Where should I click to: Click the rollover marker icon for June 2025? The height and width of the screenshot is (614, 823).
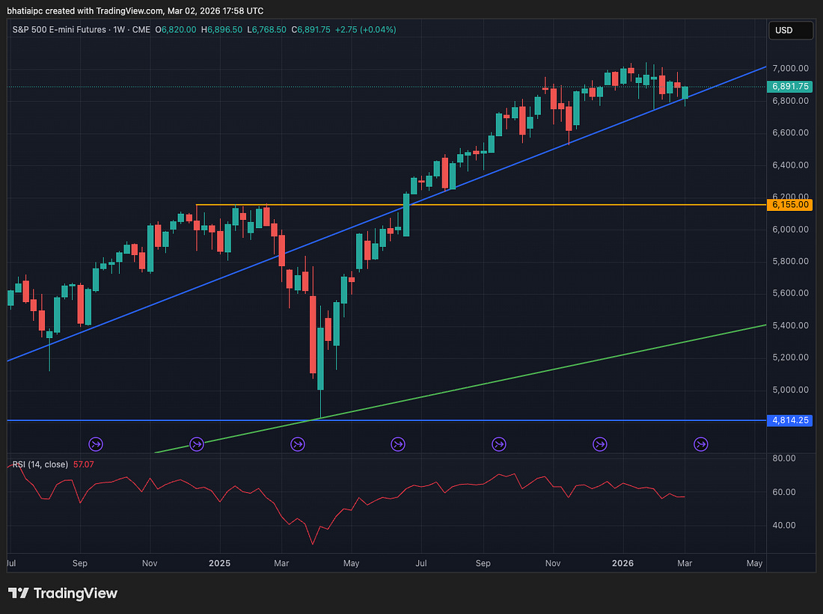pos(398,444)
